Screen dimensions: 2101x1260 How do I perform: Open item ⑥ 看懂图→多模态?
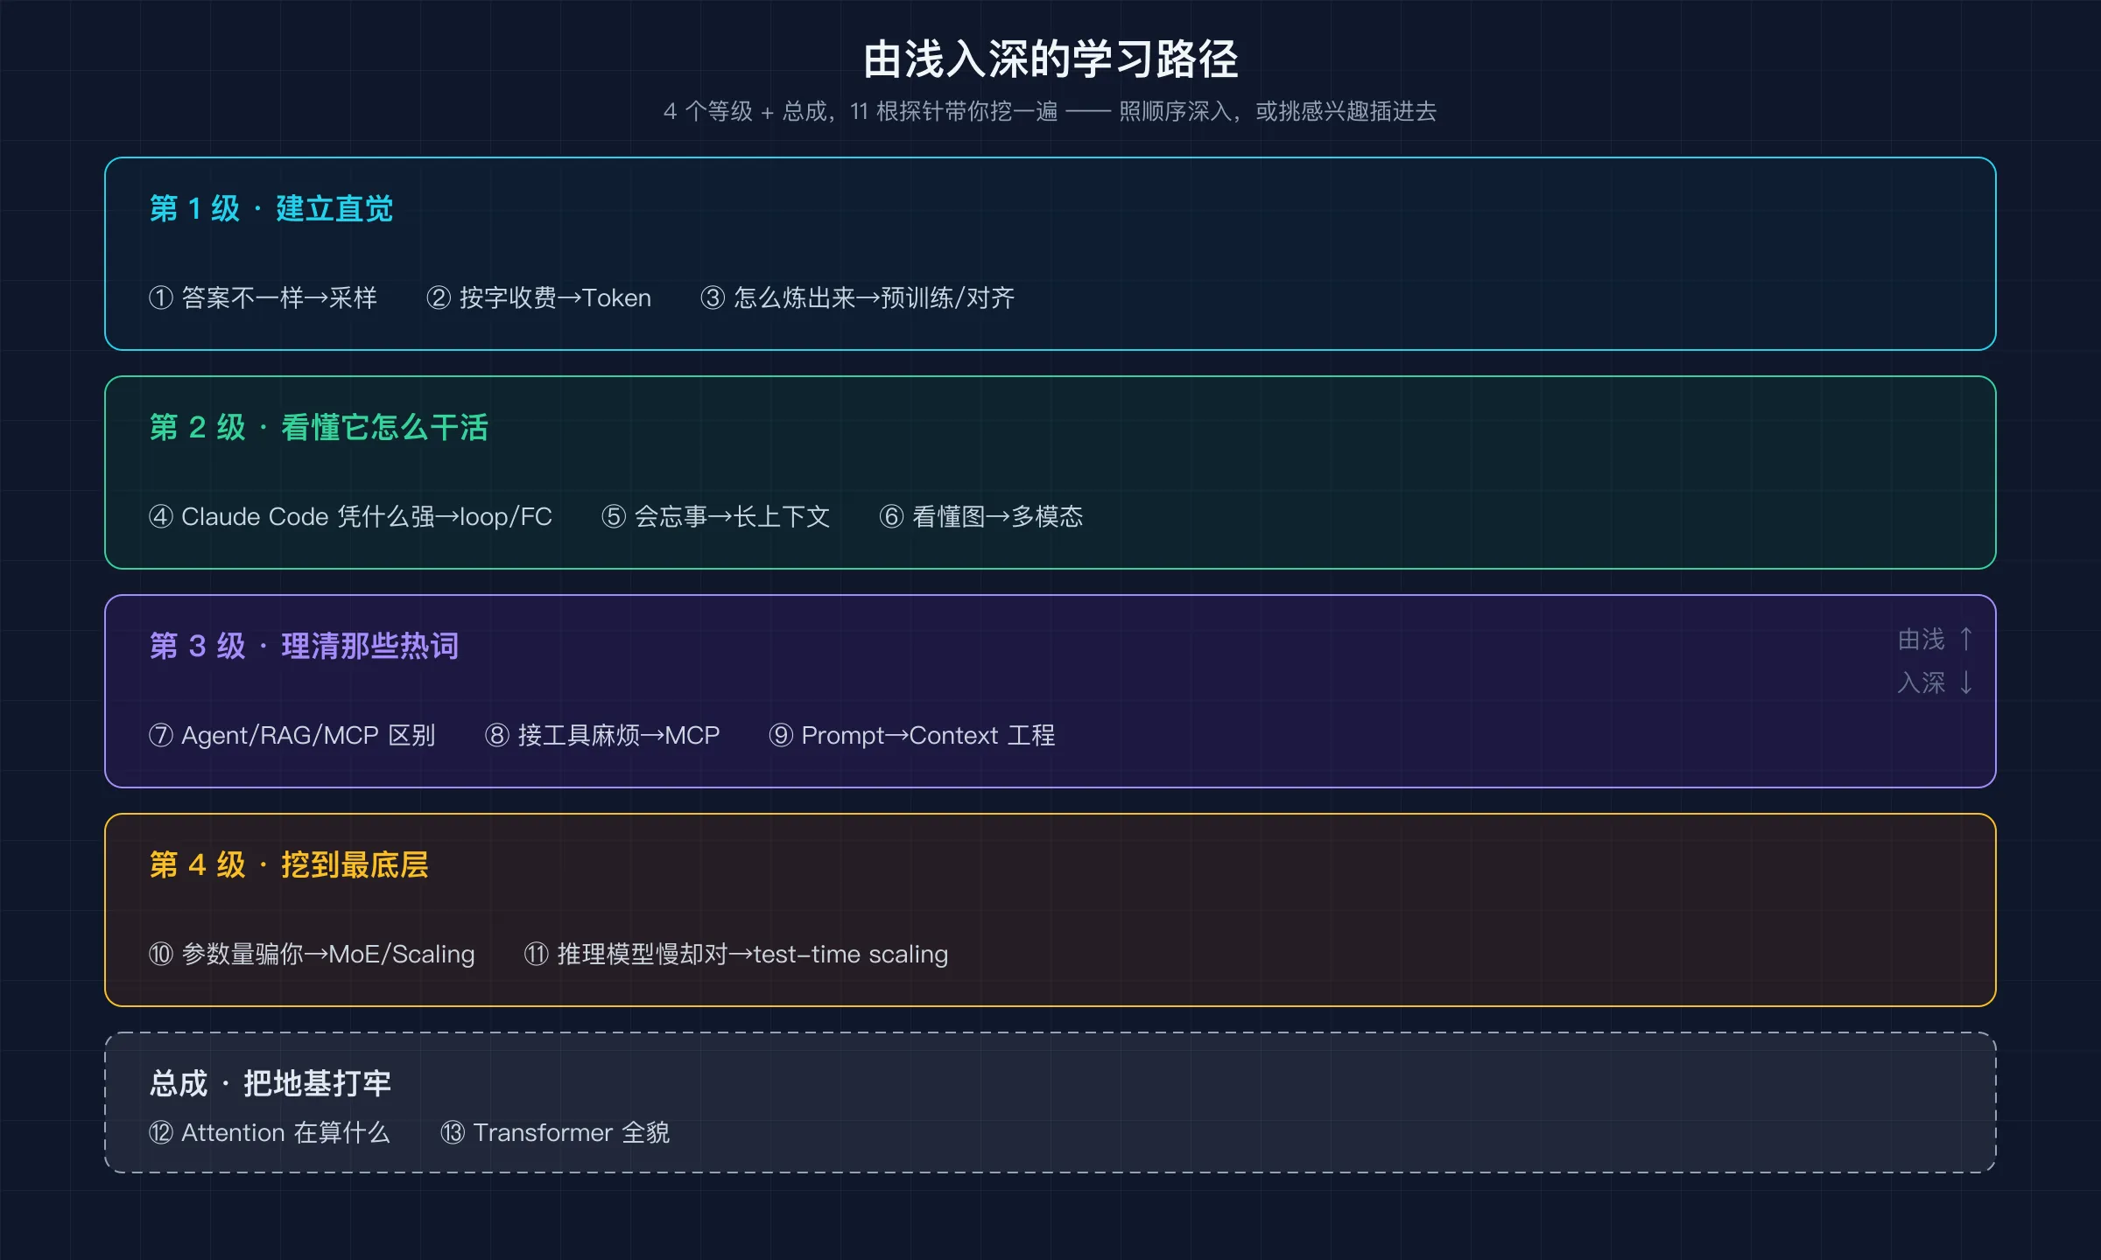[x=981, y=516]
